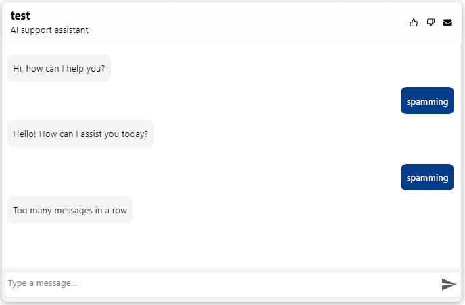
Task: Click the word "Too" in the last message
Action: tap(20, 210)
